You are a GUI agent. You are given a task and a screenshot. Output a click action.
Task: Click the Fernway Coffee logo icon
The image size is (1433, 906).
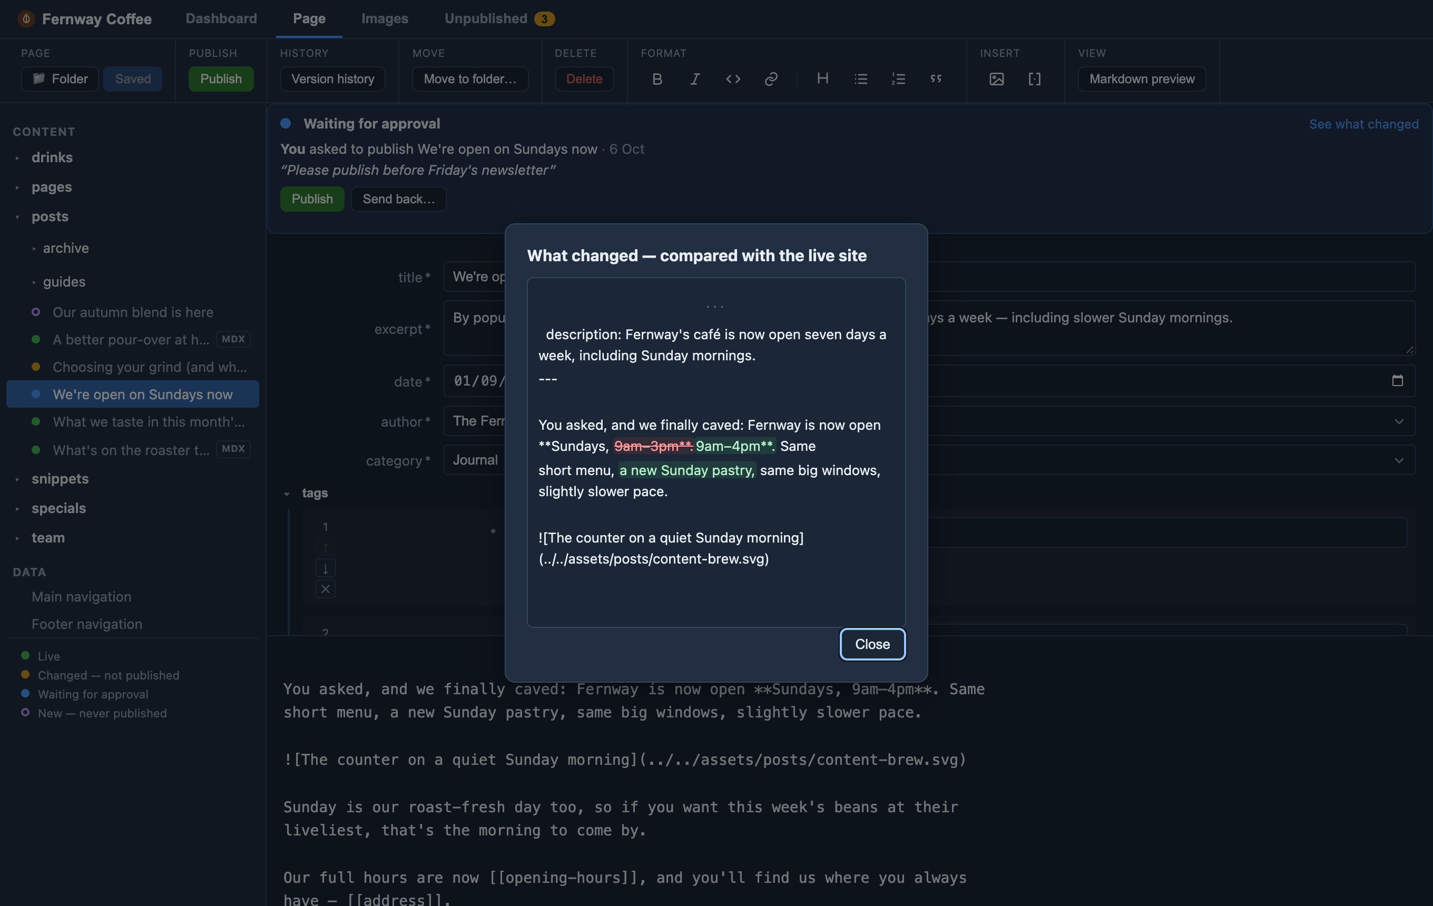click(26, 19)
